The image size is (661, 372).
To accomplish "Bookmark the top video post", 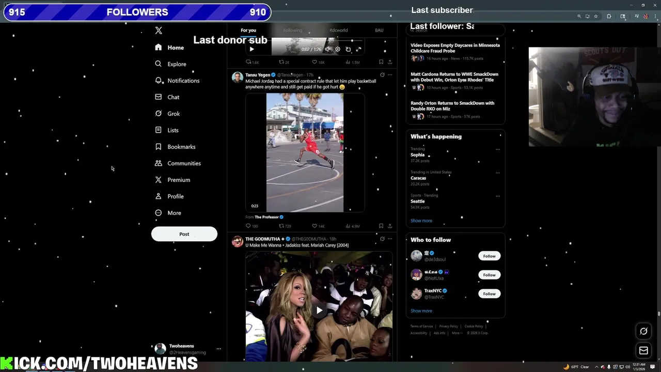I will click(381, 62).
